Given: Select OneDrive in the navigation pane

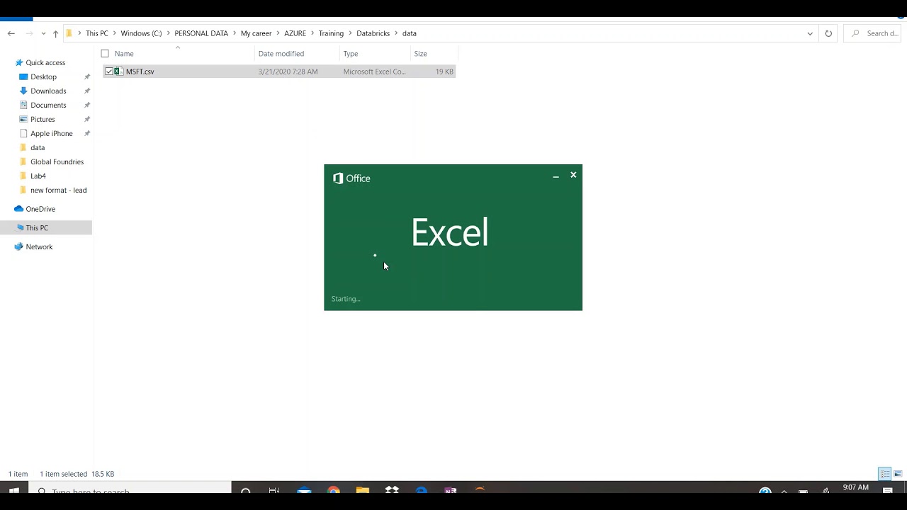Looking at the screenshot, I should tap(40, 209).
